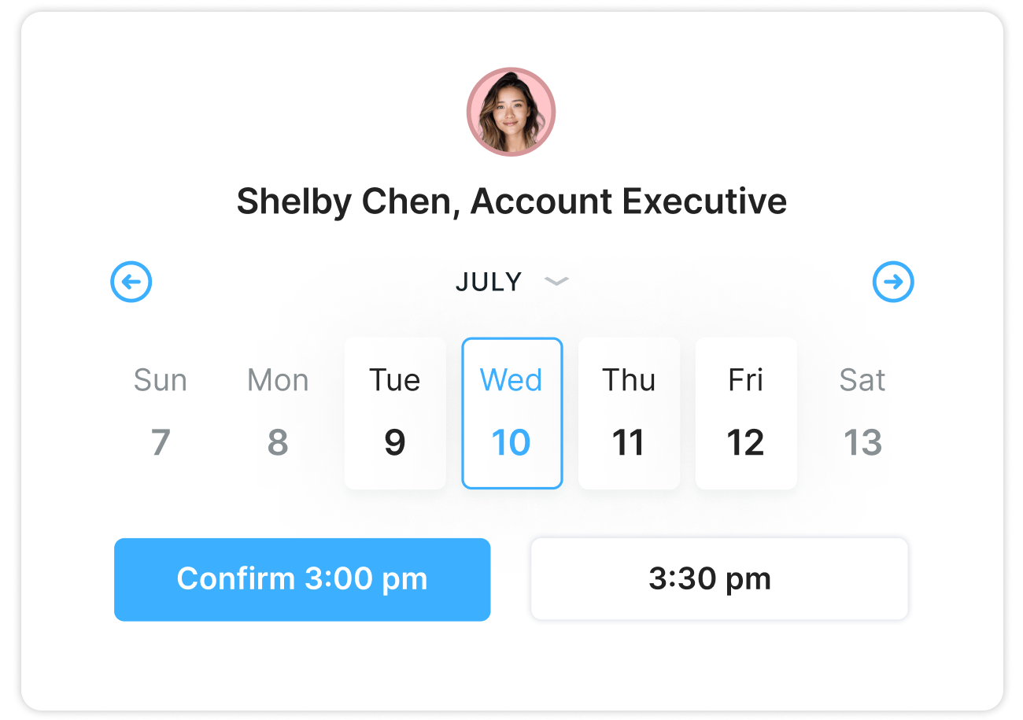Open the JULY month dropdown chevron

click(x=556, y=282)
